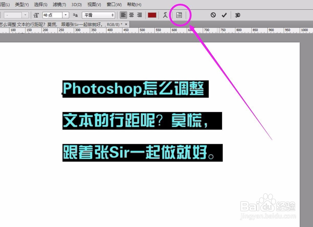313x227 pixels.
Task: Open the anti-aliasing 平滑 dropdown
Action: click(x=99, y=15)
